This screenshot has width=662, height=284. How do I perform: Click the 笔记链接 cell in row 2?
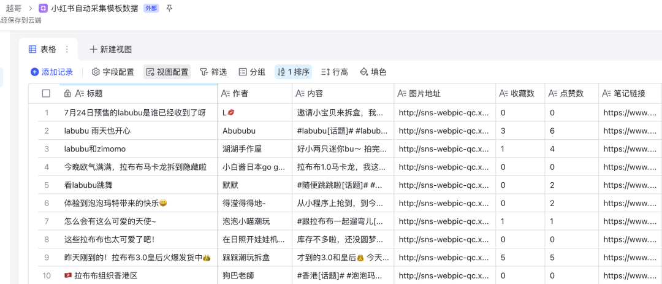[x=630, y=131]
